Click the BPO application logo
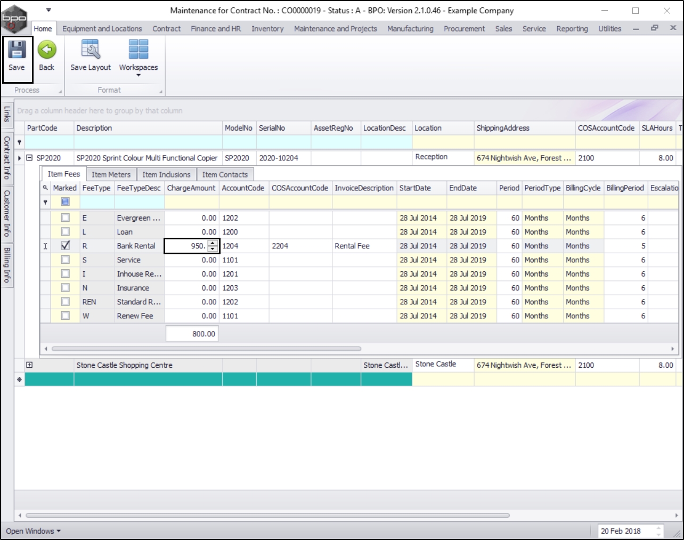 14,19
